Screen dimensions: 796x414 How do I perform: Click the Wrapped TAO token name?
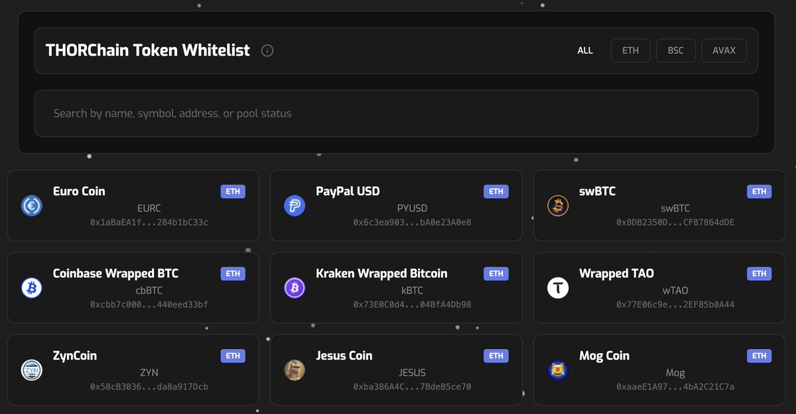(x=616, y=274)
